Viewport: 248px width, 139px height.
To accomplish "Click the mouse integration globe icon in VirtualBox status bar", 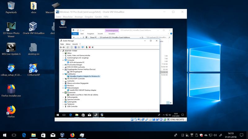I will pos(165,120).
